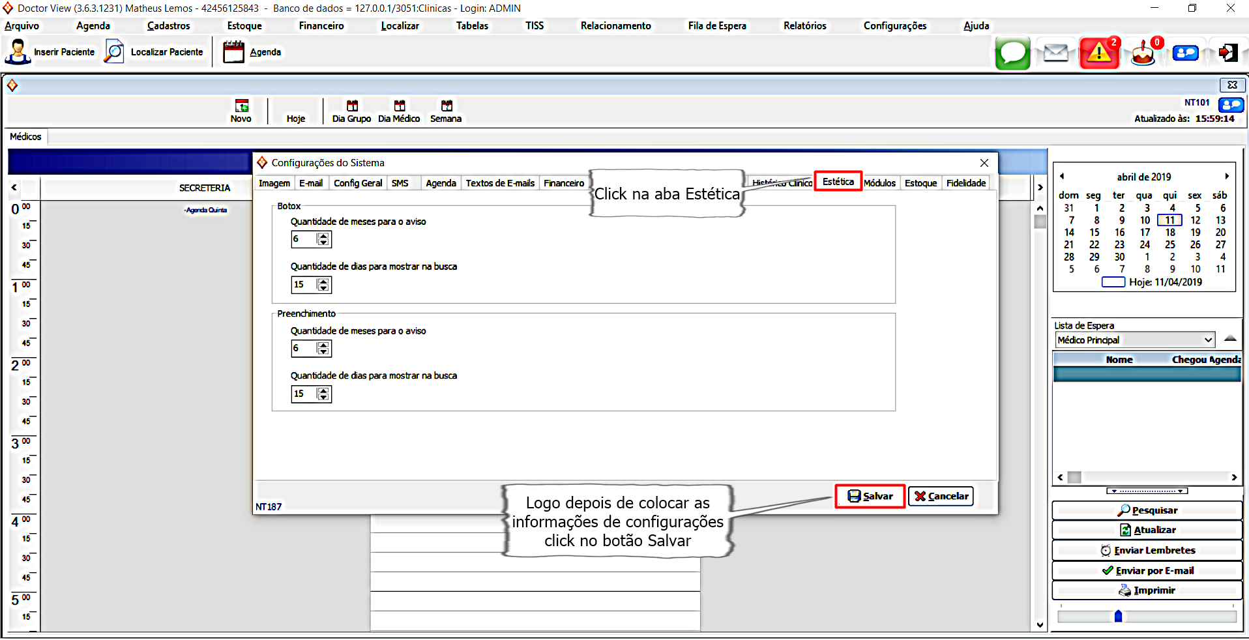The height and width of the screenshot is (640, 1249).
Task: Switch to the Módulos tab
Action: pyautogui.click(x=879, y=183)
